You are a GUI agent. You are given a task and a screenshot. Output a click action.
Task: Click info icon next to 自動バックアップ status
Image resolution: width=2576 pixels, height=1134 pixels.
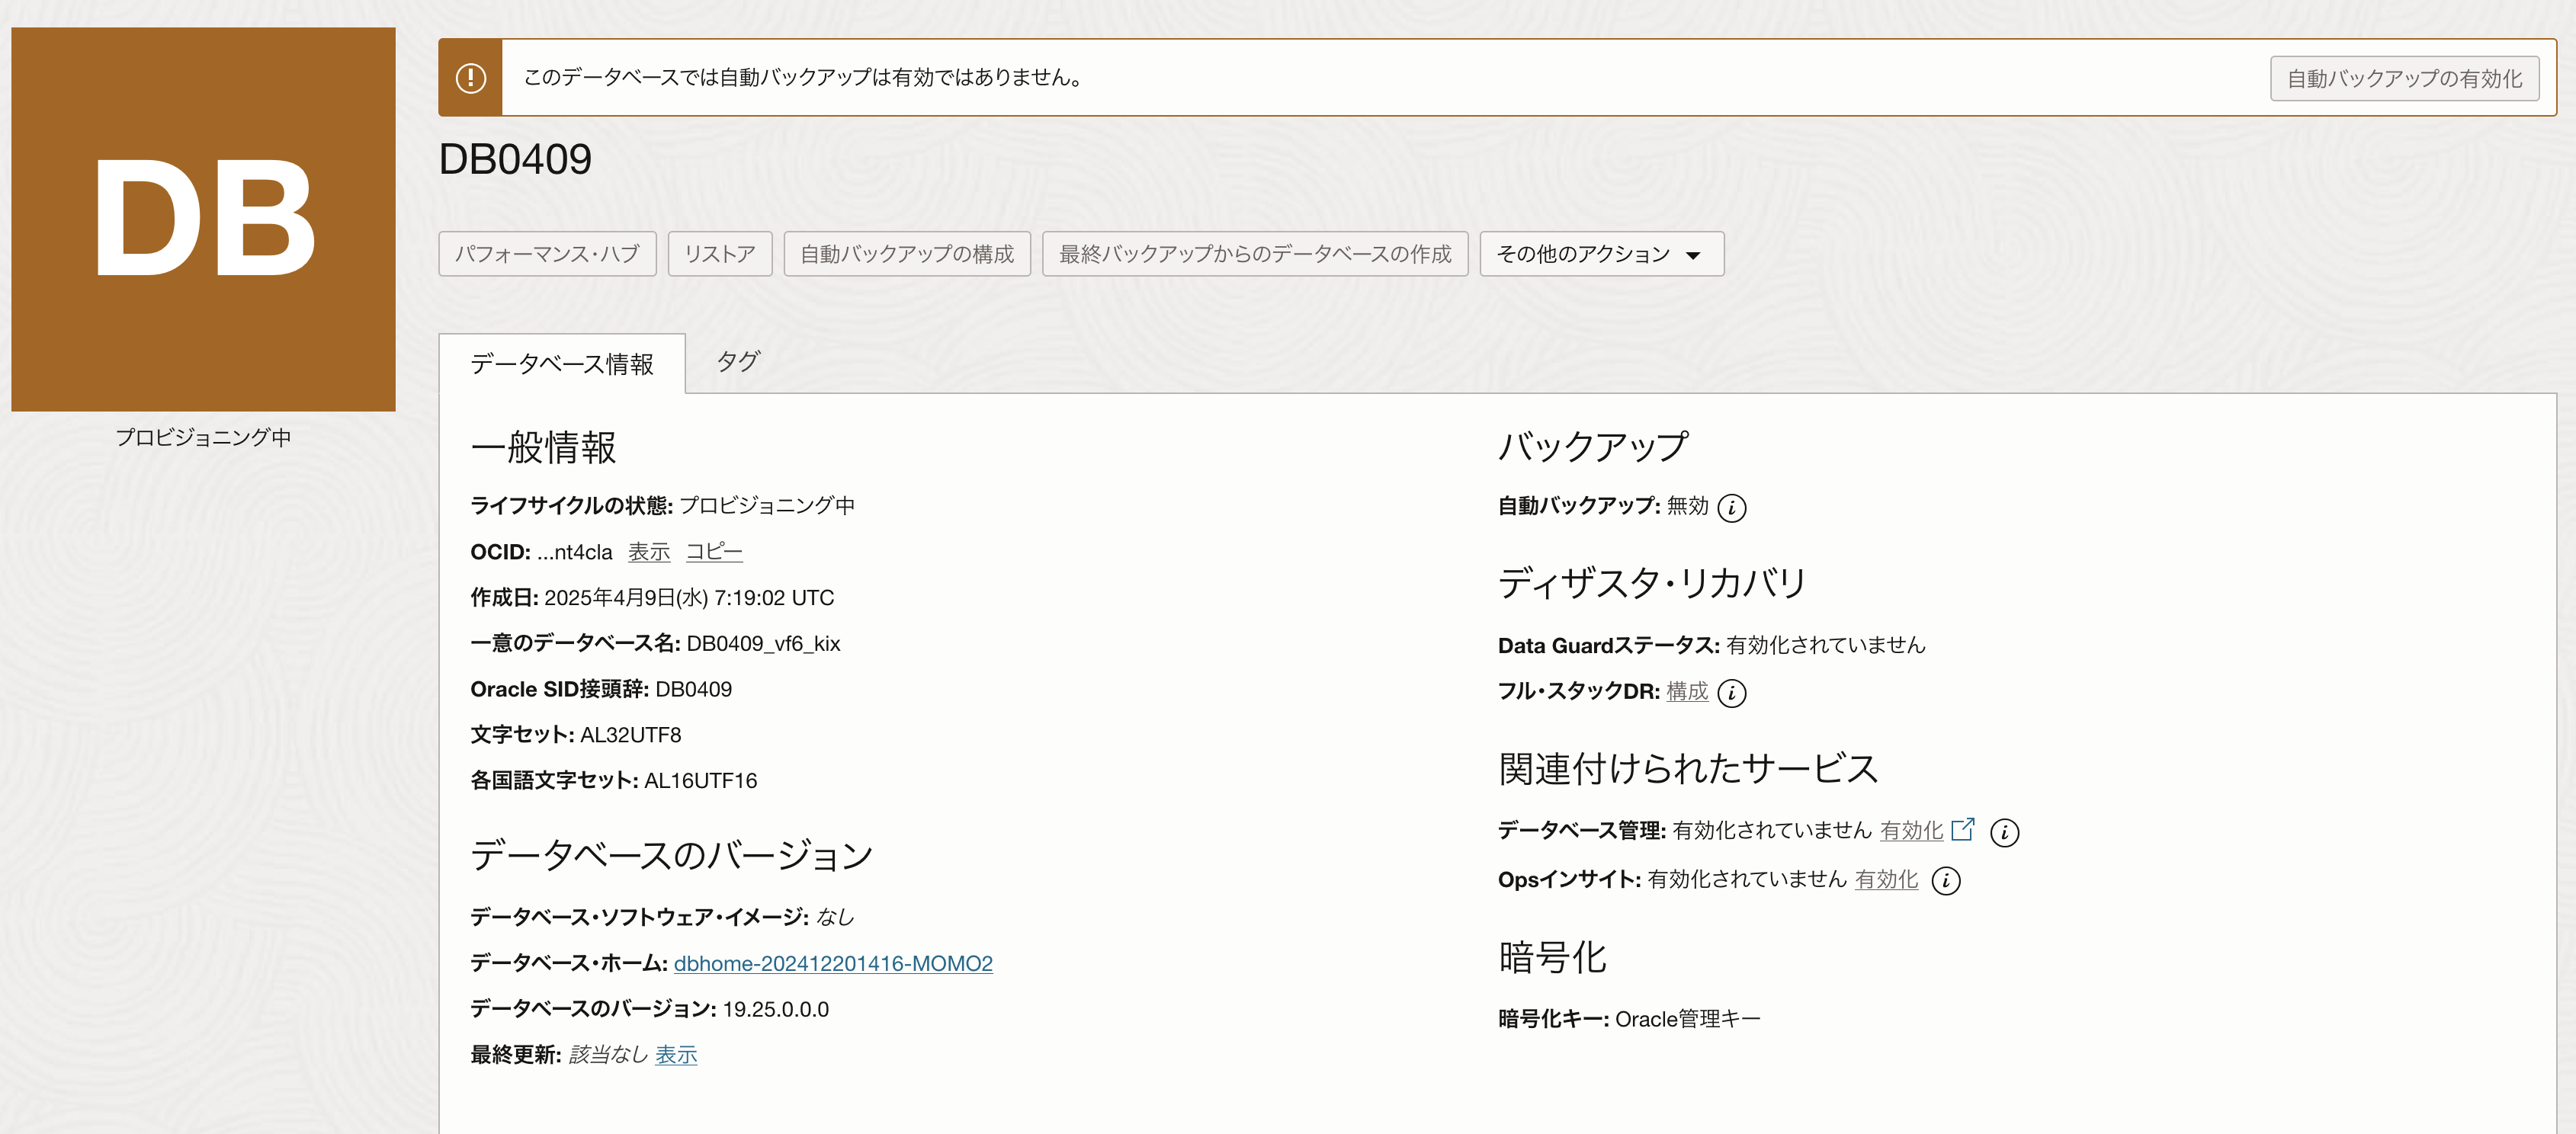tap(1731, 508)
